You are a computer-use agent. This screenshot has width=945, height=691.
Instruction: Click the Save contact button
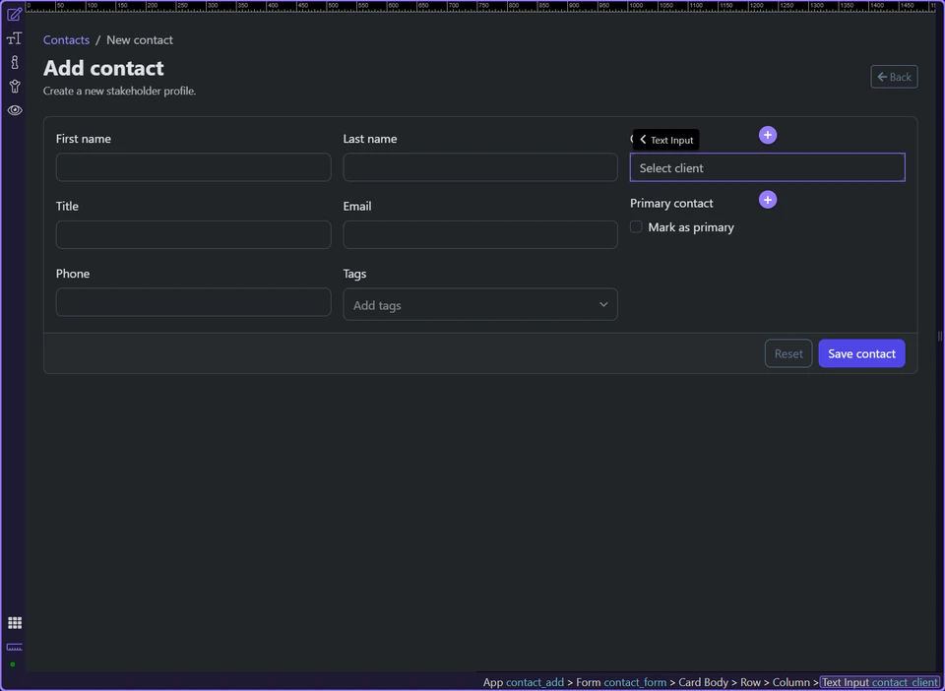point(861,353)
